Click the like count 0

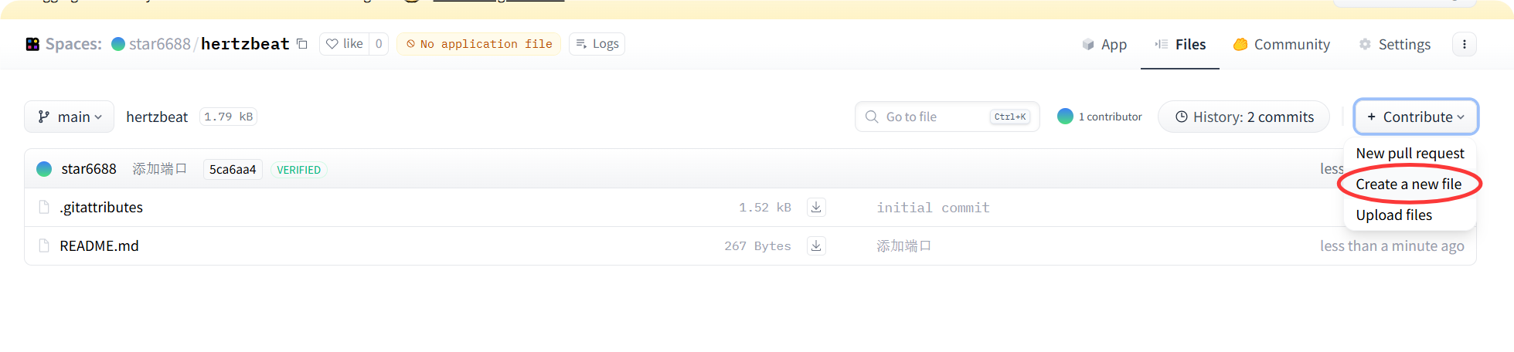[379, 44]
